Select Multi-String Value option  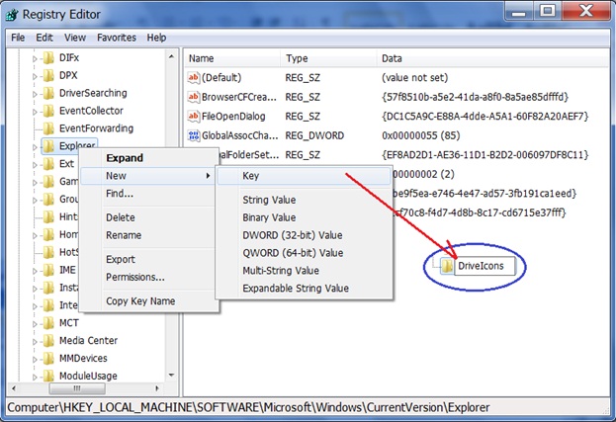pos(304,271)
